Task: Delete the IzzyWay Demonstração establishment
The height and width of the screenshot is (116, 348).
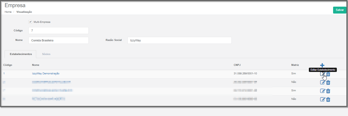Action: tap(328, 74)
